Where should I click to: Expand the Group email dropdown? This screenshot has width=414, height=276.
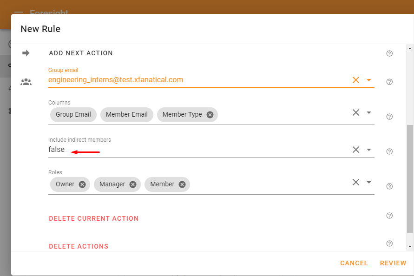point(369,80)
